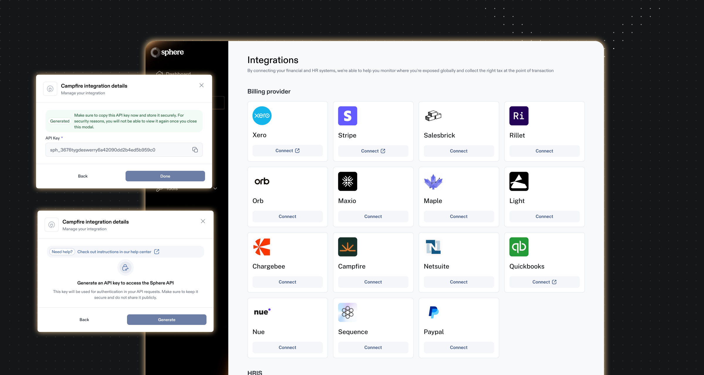Screen dimensions: 704x375
Task: Close the Generate API key modal
Action: [x=203, y=221]
